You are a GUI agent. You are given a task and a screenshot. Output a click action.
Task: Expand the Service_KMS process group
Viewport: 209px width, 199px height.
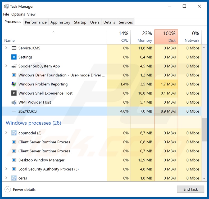point(6,47)
